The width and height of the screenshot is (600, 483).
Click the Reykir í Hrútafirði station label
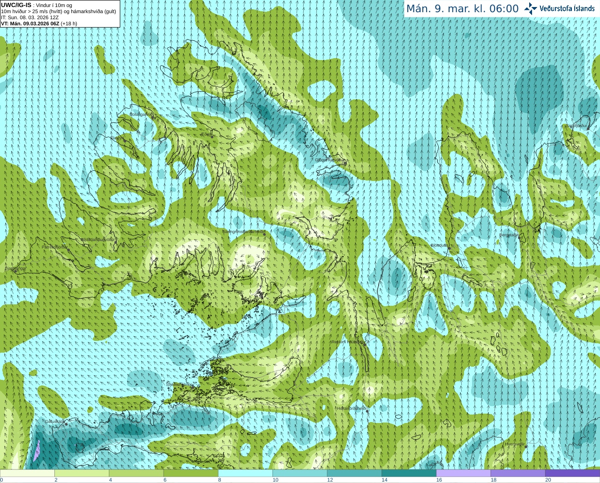(x=347, y=342)
